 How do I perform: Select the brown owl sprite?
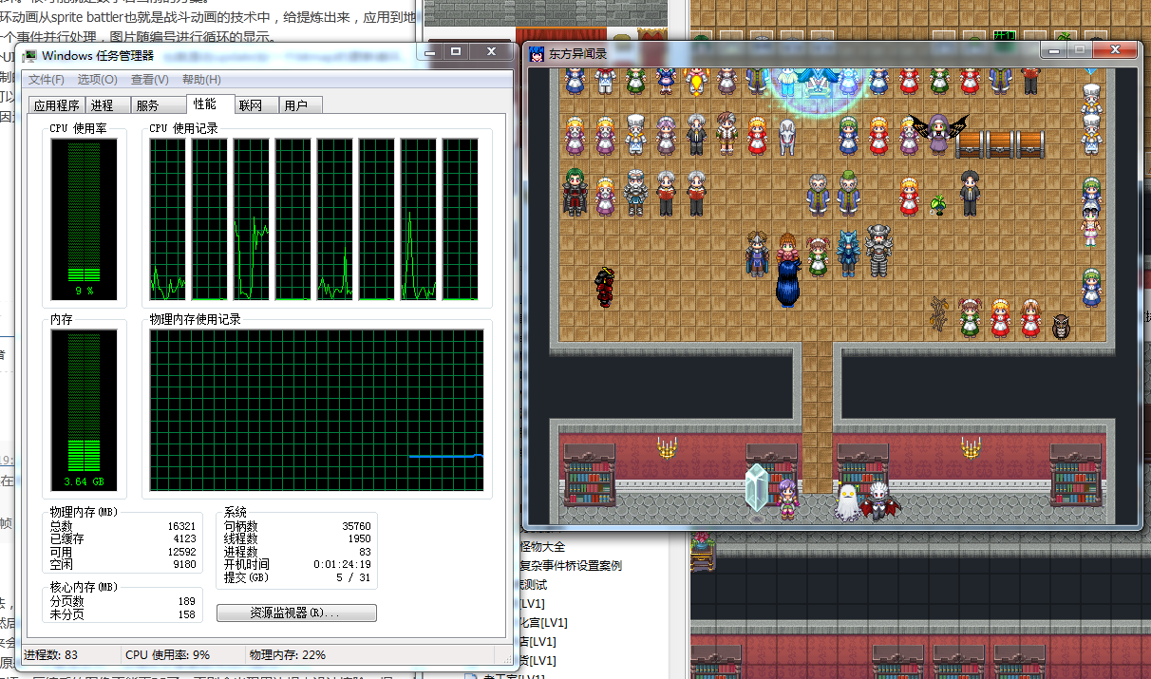1062,326
